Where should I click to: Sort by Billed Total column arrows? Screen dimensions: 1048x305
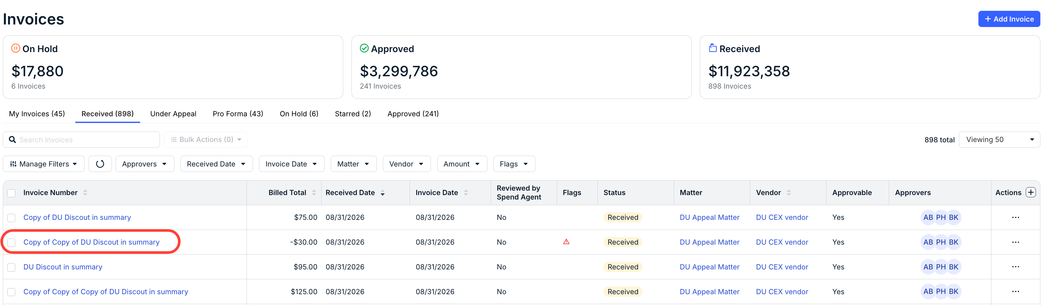point(314,193)
